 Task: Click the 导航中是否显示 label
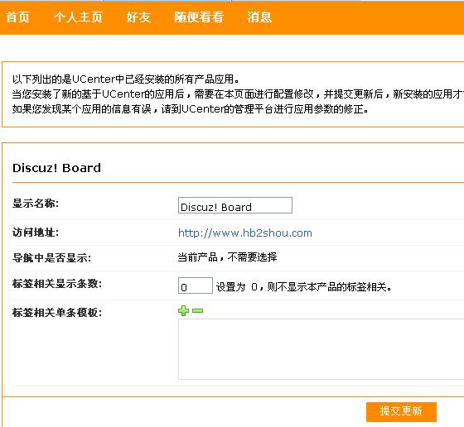click(51, 258)
